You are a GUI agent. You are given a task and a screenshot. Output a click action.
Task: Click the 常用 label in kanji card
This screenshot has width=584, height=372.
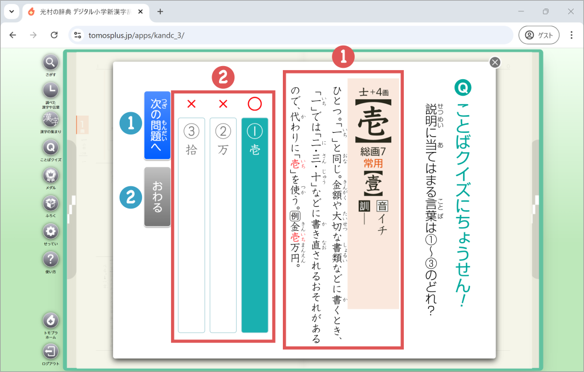pyautogui.click(x=373, y=163)
